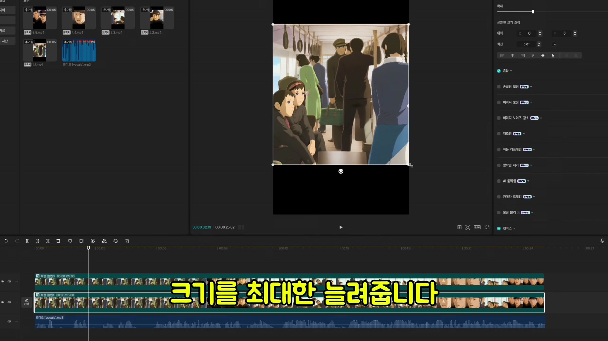Click the trash Delete icon

coord(58,241)
